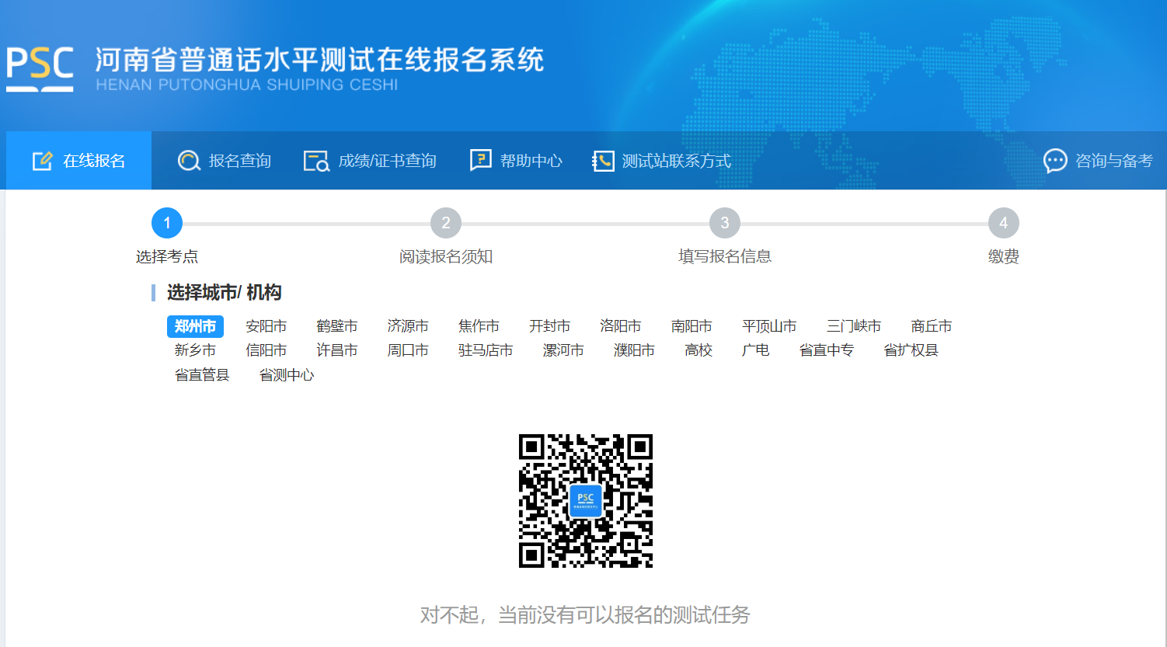Select 焦作市 city option
Viewport: 1167px width, 647px height.
(x=479, y=326)
